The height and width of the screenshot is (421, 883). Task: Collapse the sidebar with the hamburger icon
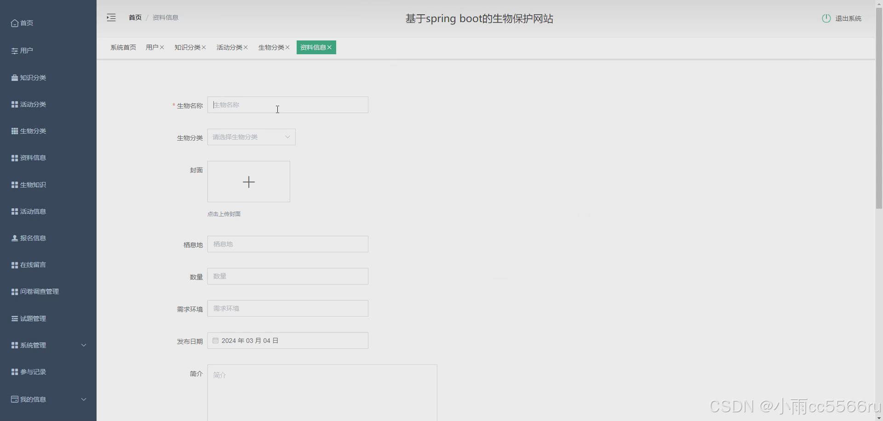point(111,17)
